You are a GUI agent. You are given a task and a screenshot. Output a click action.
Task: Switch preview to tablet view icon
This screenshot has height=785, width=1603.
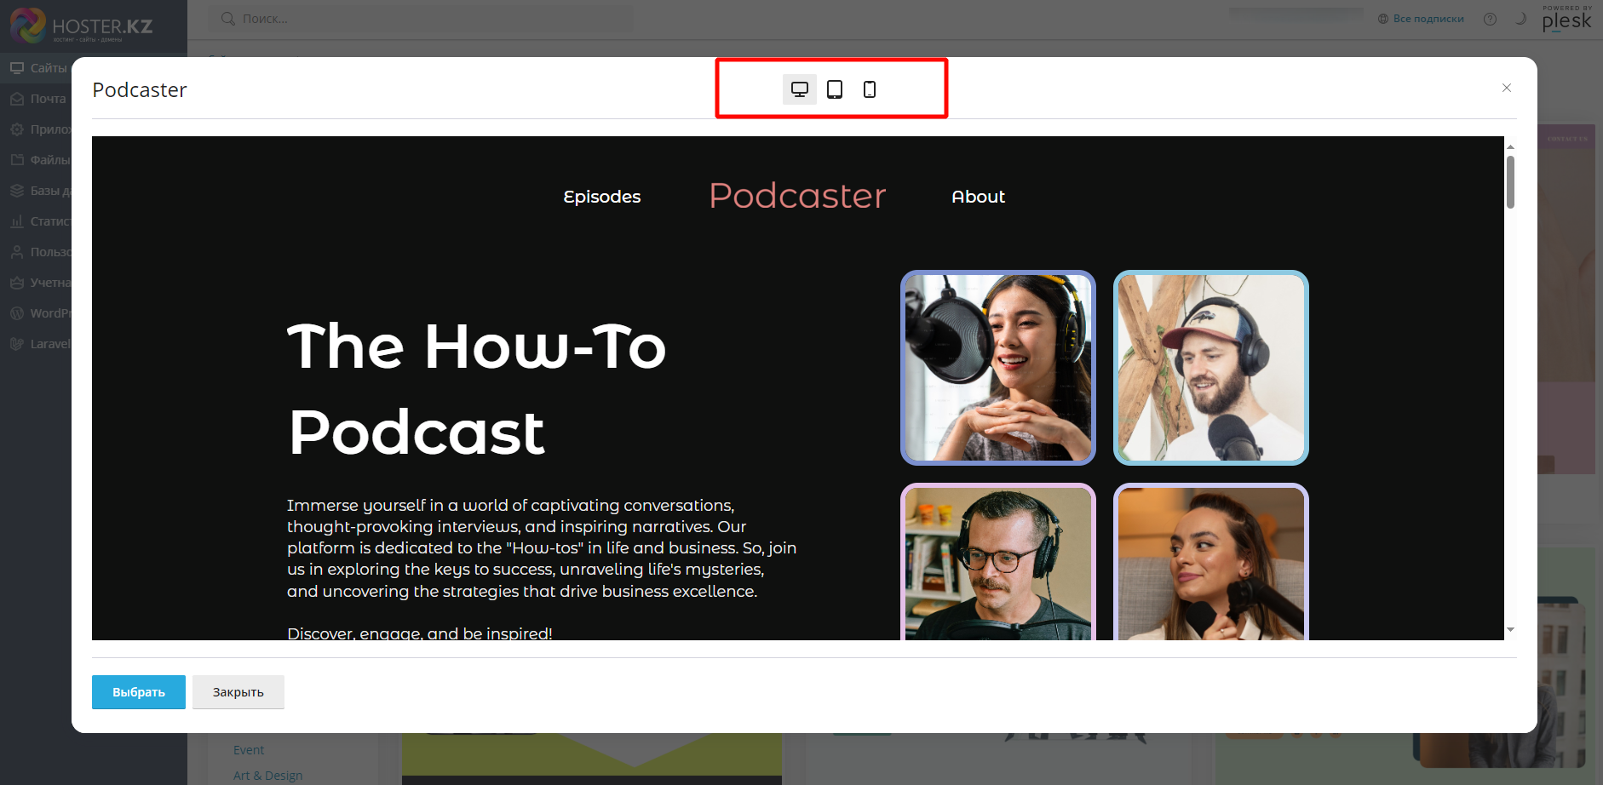(x=835, y=89)
